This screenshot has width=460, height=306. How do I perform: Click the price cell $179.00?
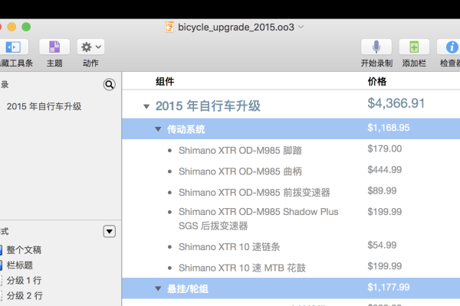point(385,148)
